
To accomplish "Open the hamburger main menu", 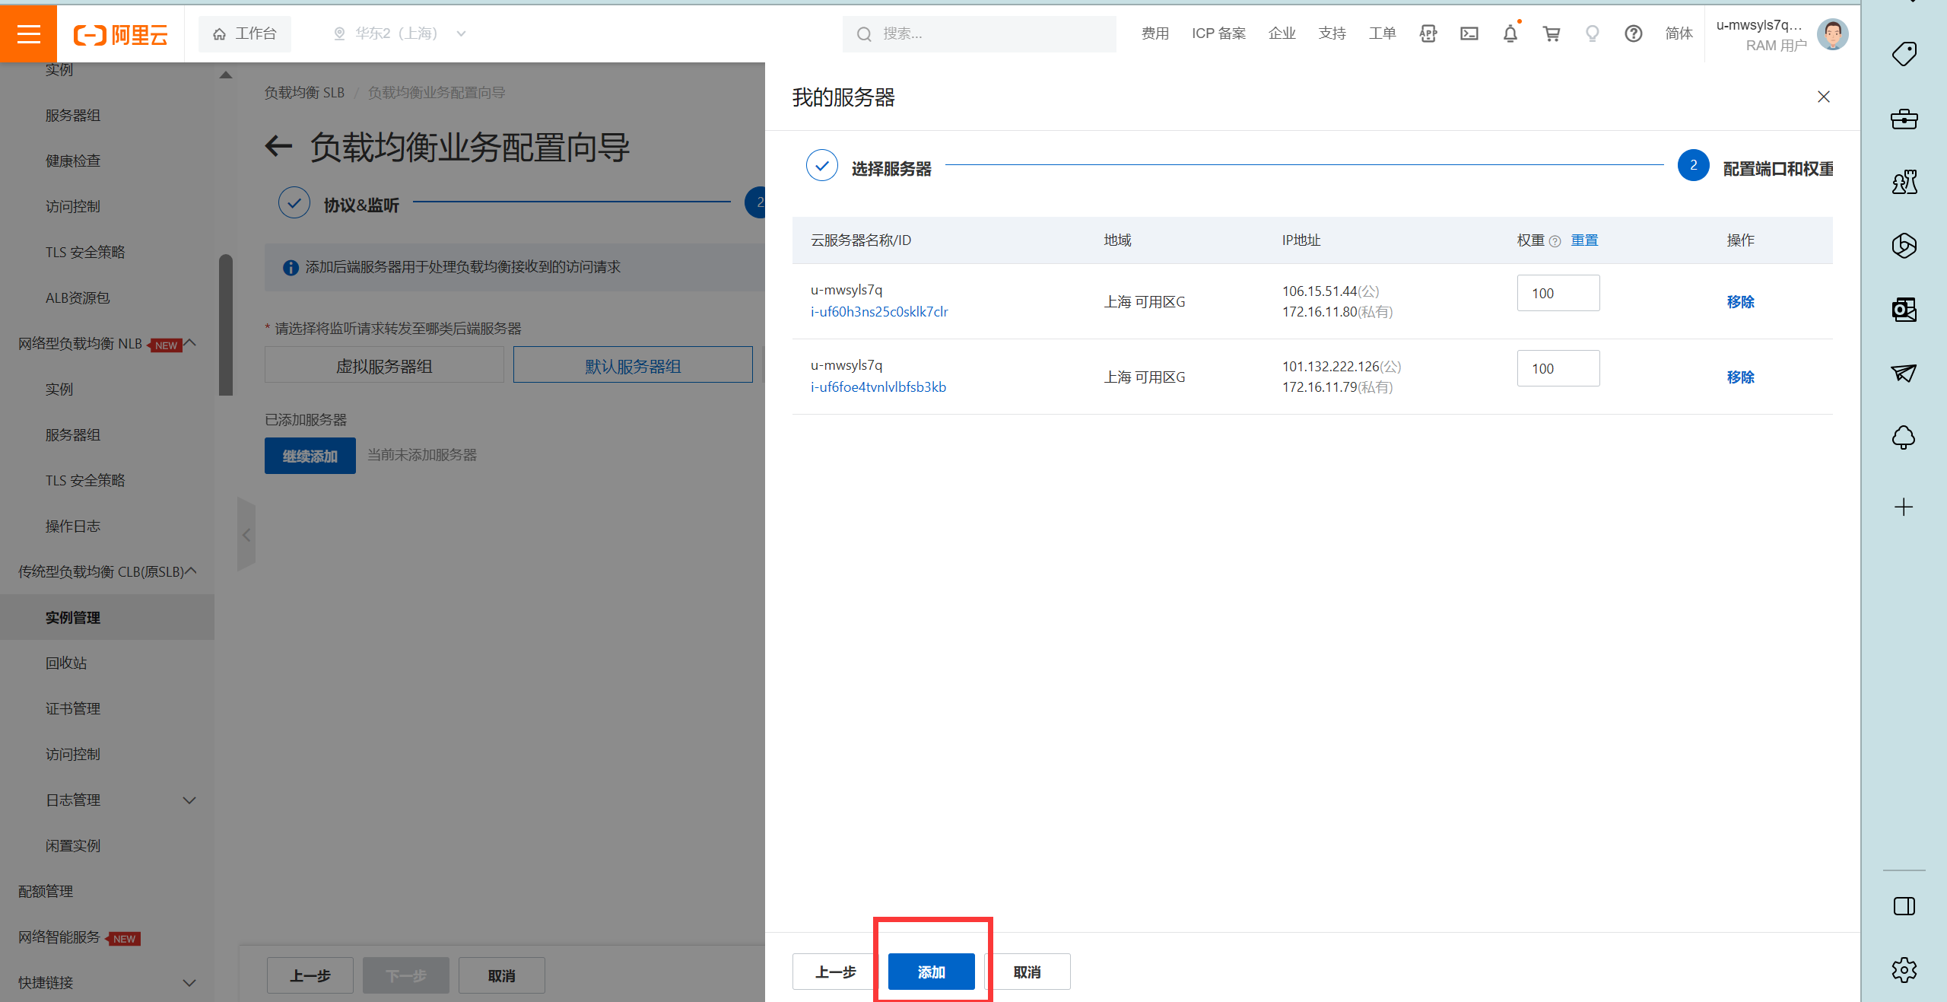I will coord(28,33).
